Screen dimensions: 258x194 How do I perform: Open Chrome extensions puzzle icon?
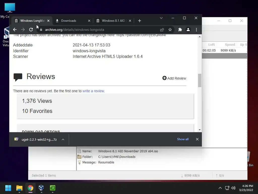tap(180, 30)
